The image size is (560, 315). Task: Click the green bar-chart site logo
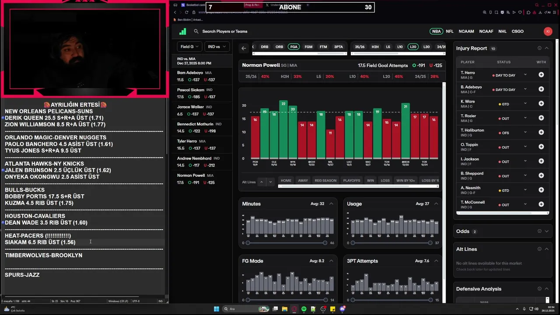183,31
